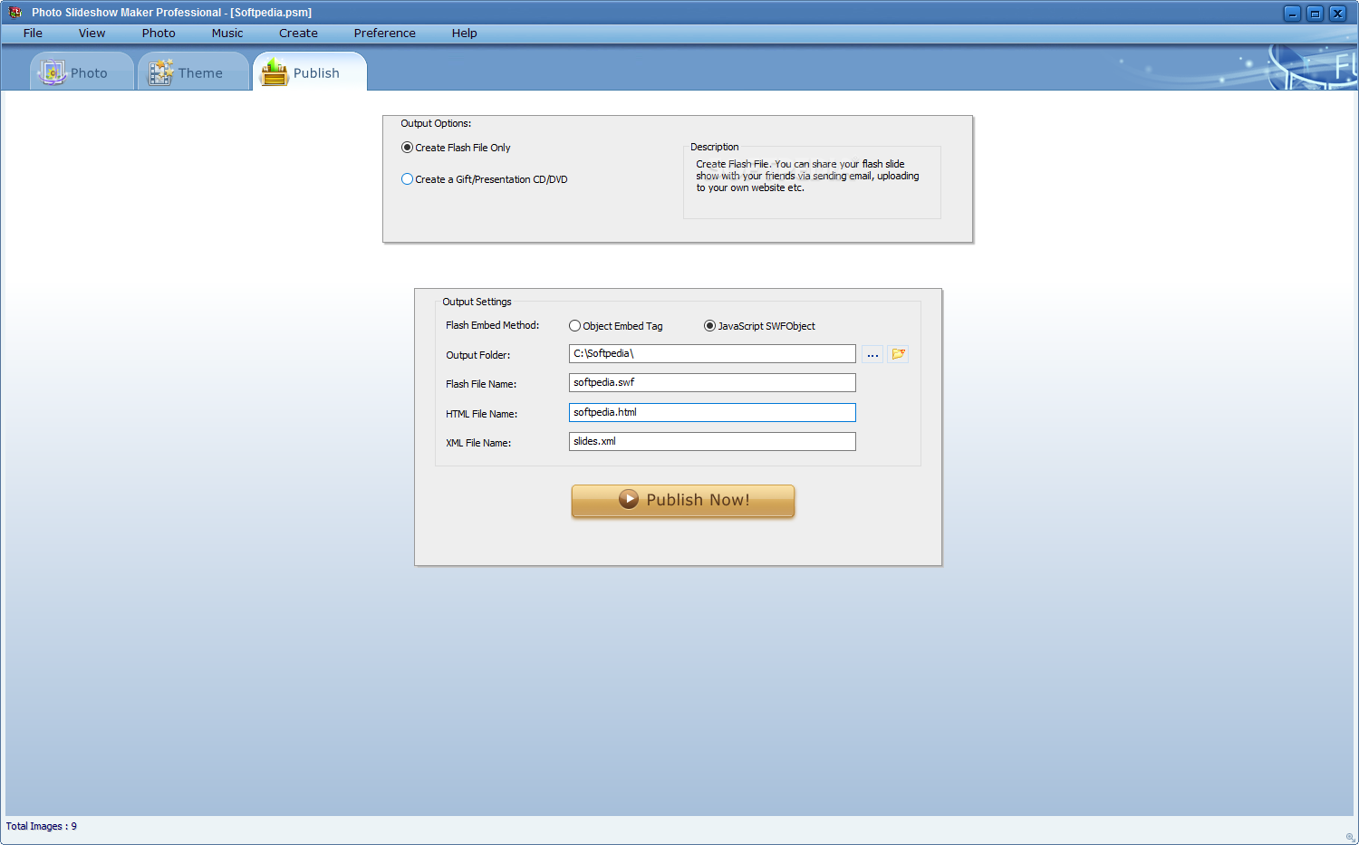The width and height of the screenshot is (1359, 845).
Task: Switch to the Photo tab label
Action: (89, 73)
